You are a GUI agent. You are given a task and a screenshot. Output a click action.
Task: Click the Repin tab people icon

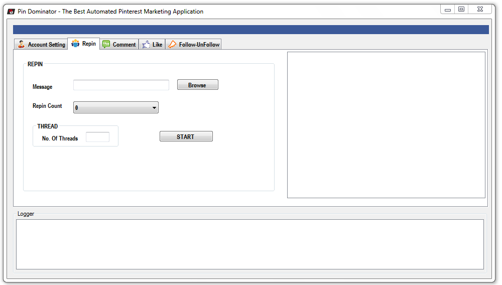[x=75, y=44]
